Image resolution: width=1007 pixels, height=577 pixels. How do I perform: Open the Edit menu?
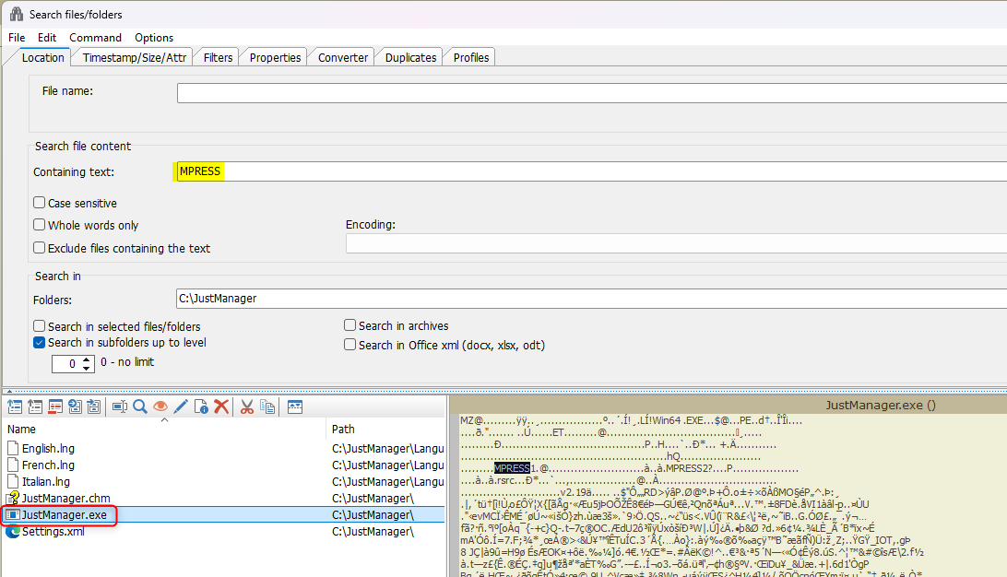coord(47,37)
